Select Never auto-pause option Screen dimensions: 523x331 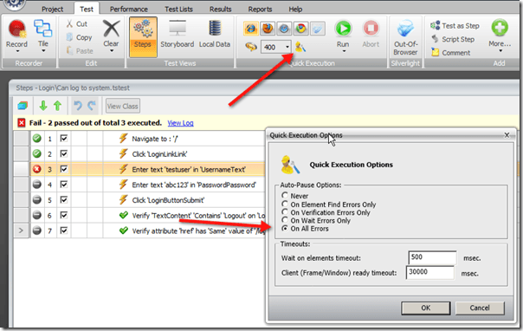pyautogui.click(x=285, y=196)
